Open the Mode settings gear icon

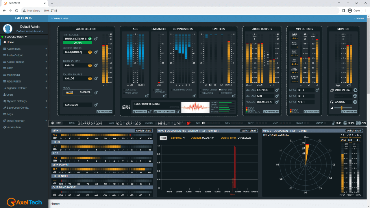point(96,93)
